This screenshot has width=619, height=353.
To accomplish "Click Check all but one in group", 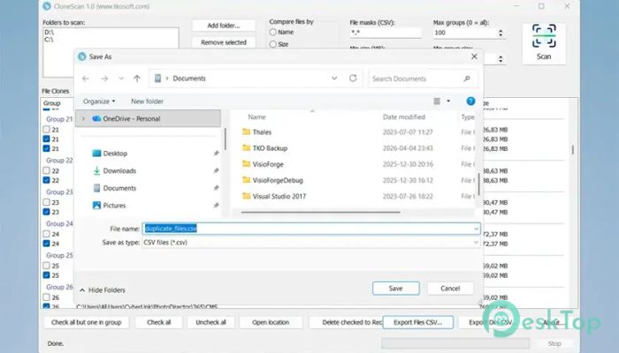I will (x=86, y=322).
